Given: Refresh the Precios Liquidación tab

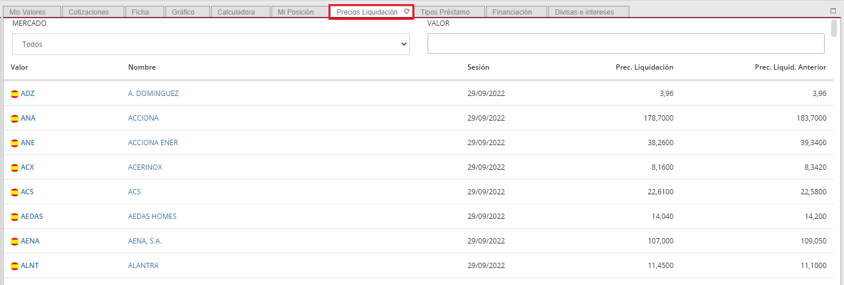Looking at the screenshot, I should (x=406, y=12).
